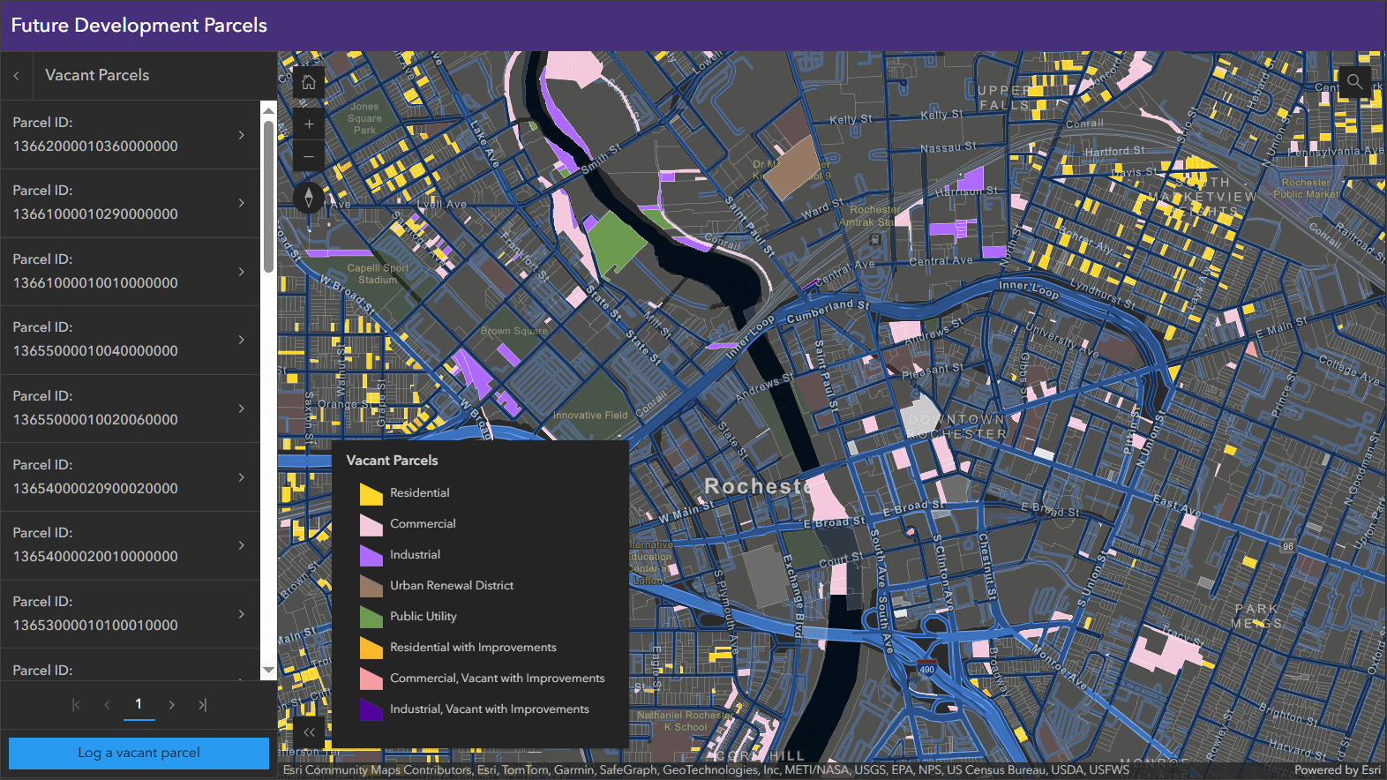Open the Powered by Esri link
This screenshot has height=780, width=1387.
(1338, 770)
